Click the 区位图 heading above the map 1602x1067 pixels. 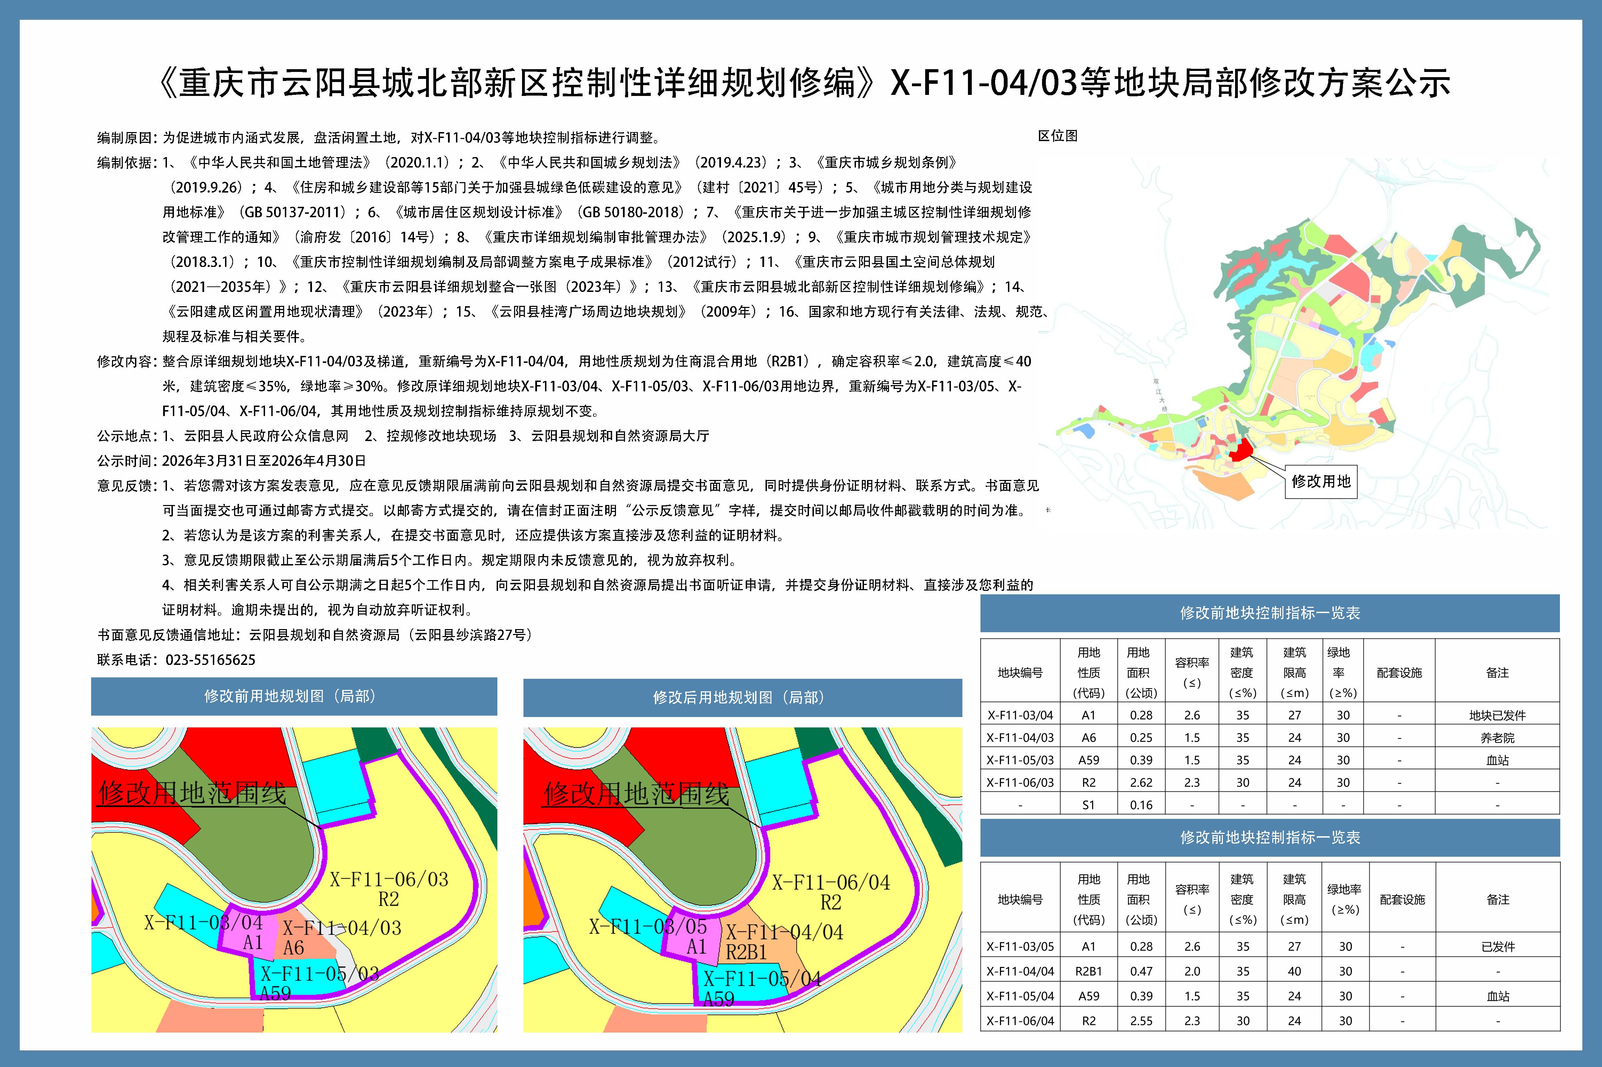point(1057,136)
